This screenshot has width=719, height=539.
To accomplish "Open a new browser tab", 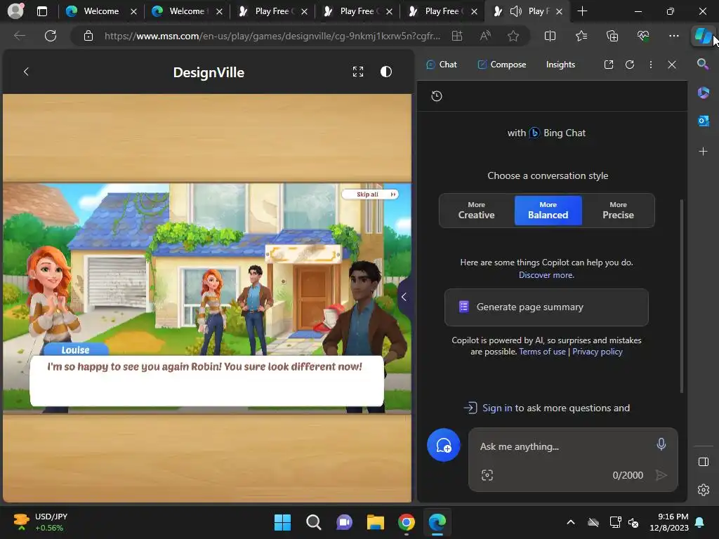I will 582,11.
